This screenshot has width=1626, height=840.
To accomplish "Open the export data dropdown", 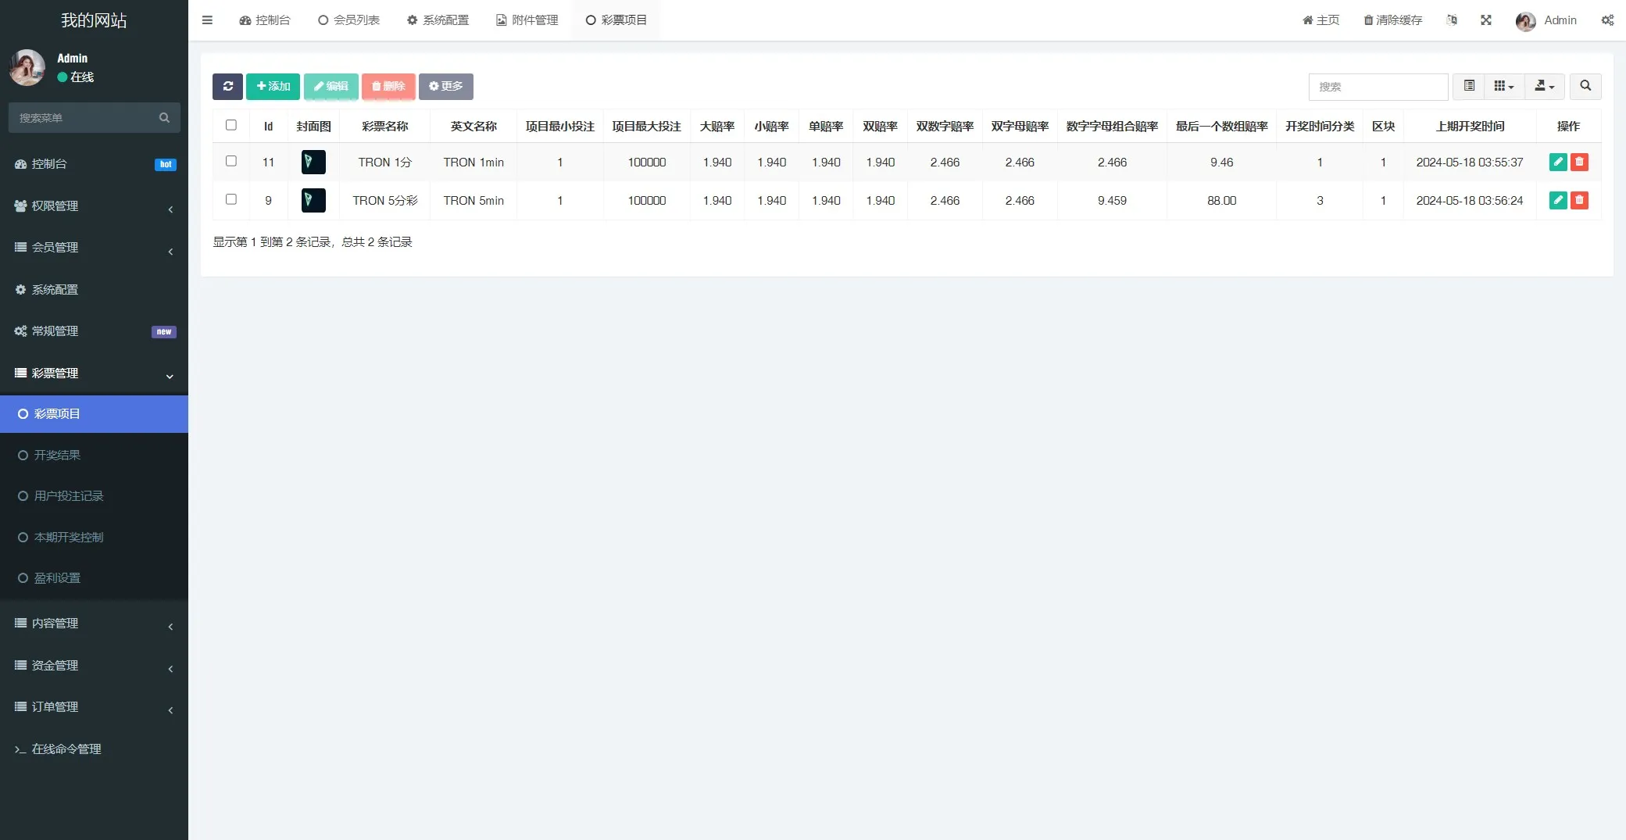I will [x=1544, y=86].
